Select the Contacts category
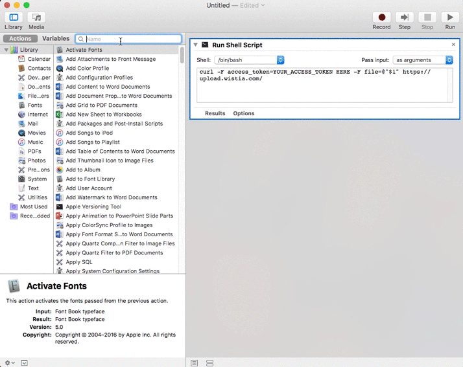This screenshot has height=367, width=463. (x=34, y=68)
